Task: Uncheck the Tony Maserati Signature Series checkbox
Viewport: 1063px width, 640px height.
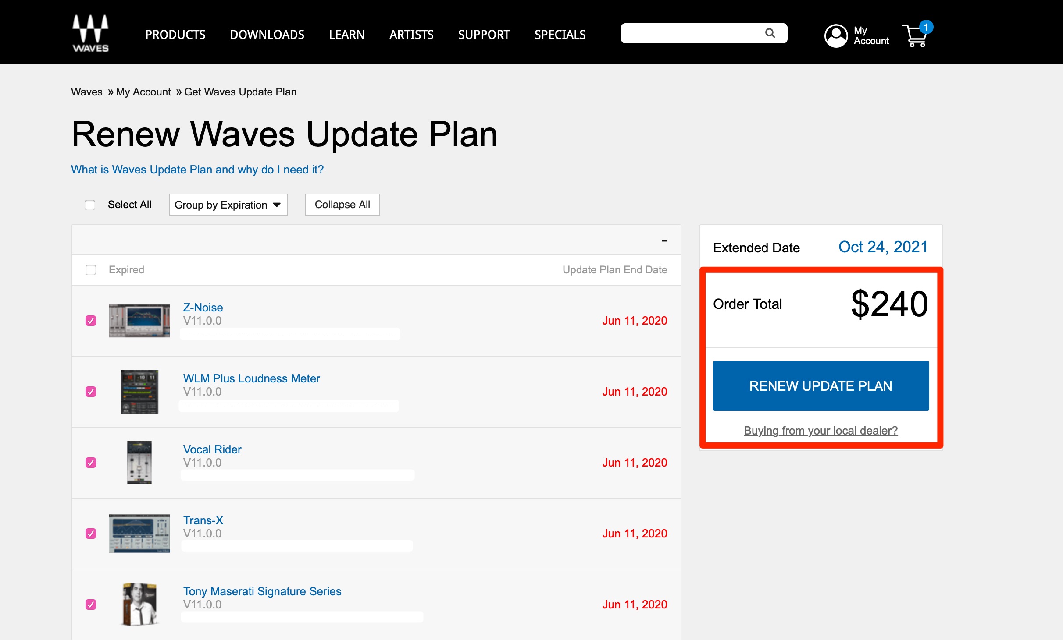Action: tap(91, 605)
